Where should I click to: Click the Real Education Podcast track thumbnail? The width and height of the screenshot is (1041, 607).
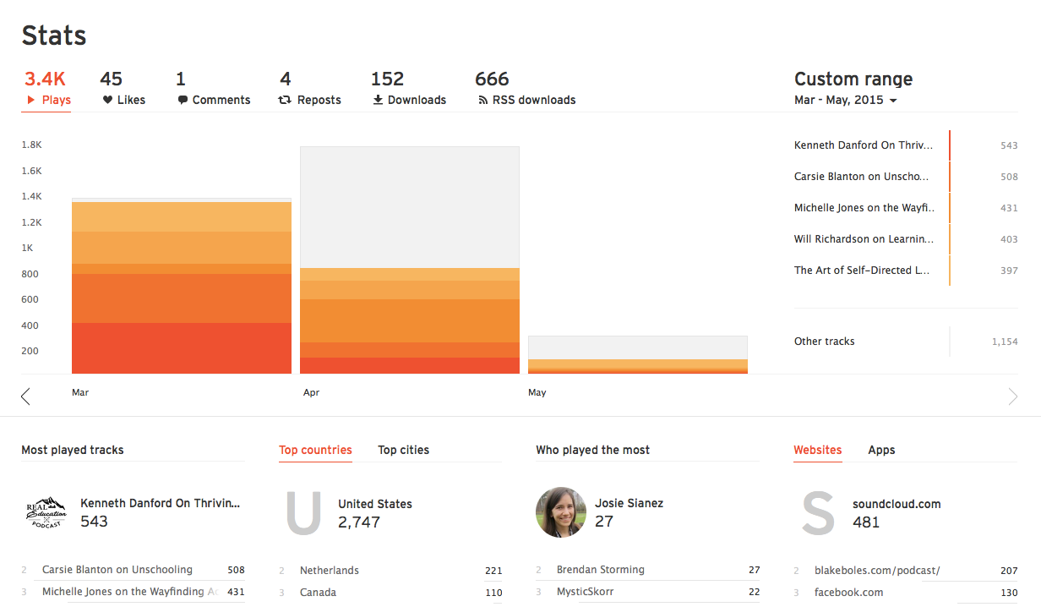click(x=46, y=512)
